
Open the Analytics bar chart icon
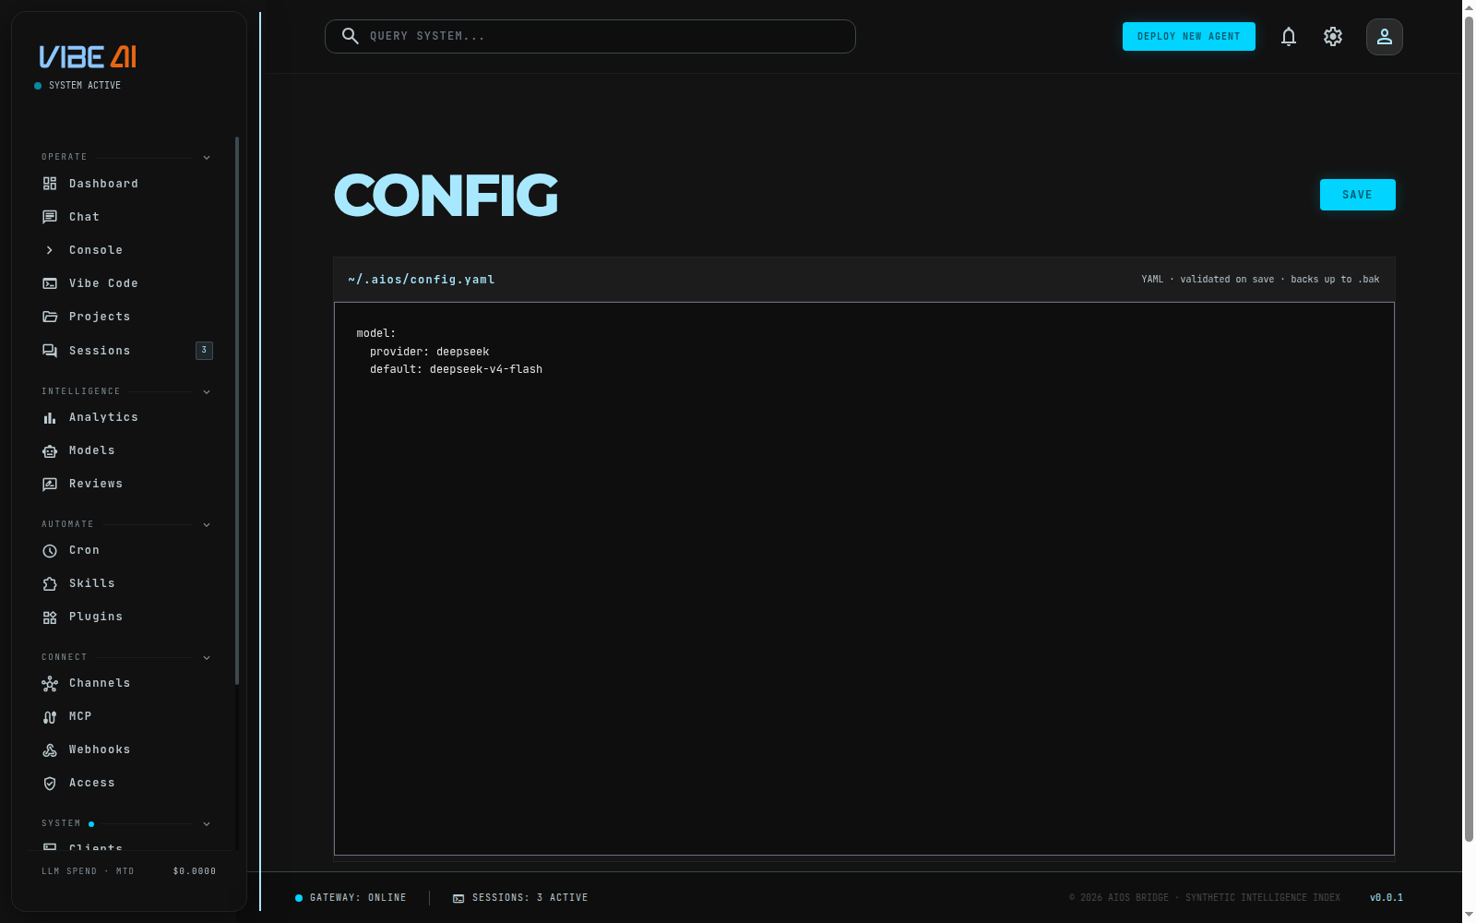[x=50, y=417]
